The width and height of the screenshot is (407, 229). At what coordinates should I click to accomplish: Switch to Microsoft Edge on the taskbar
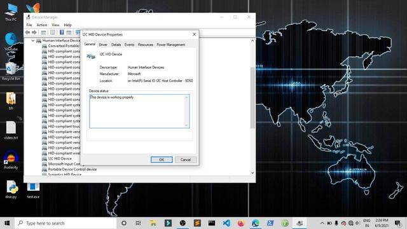tap(256, 223)
